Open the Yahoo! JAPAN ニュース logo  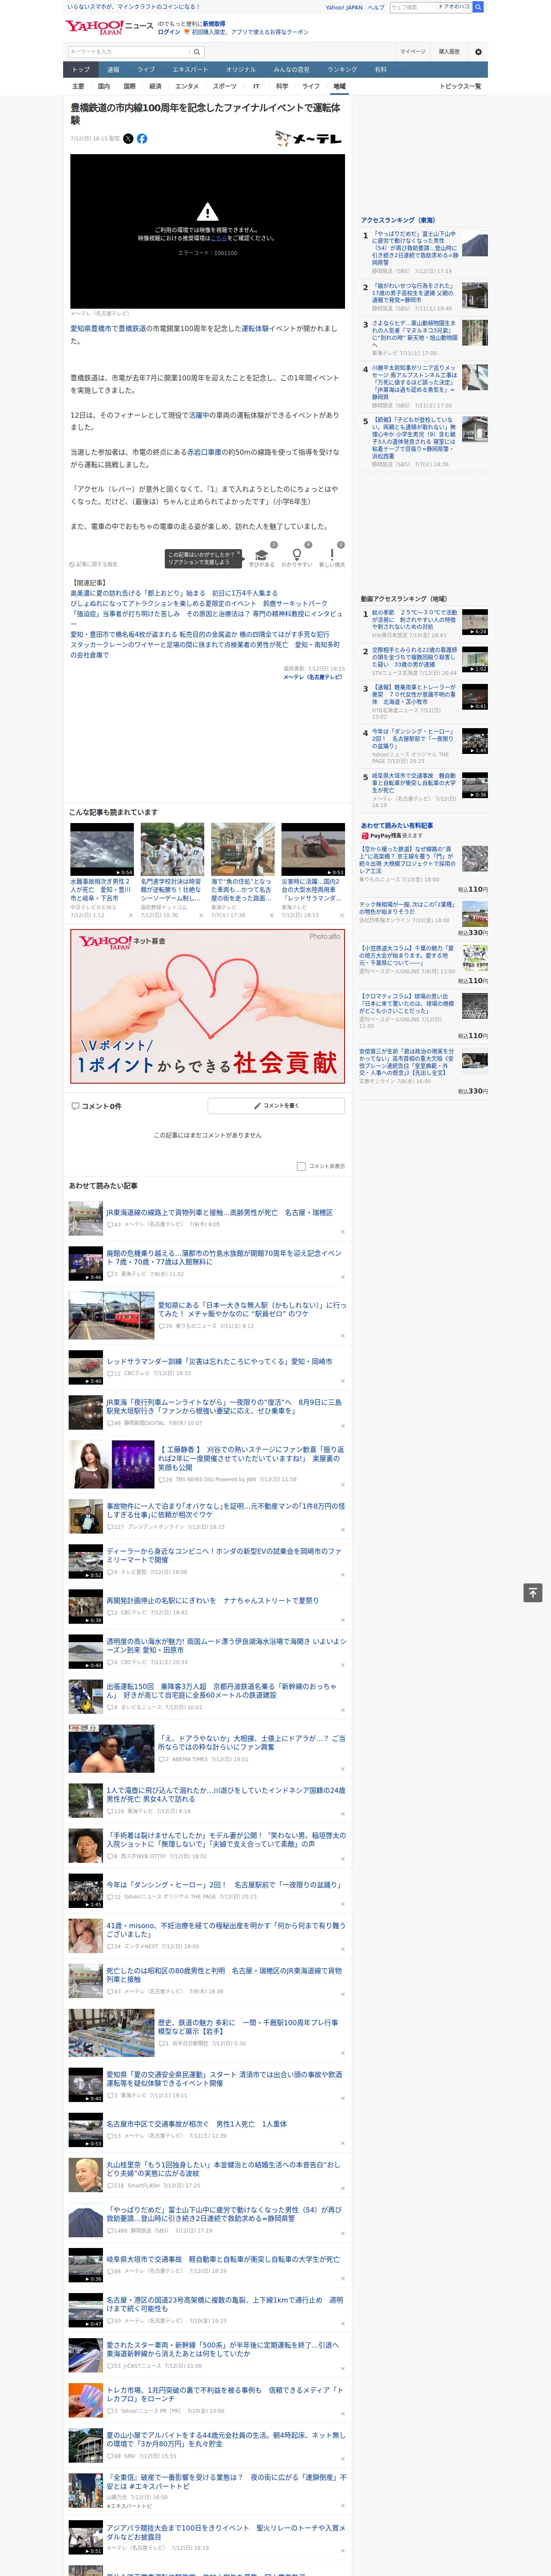click(110, 27)
